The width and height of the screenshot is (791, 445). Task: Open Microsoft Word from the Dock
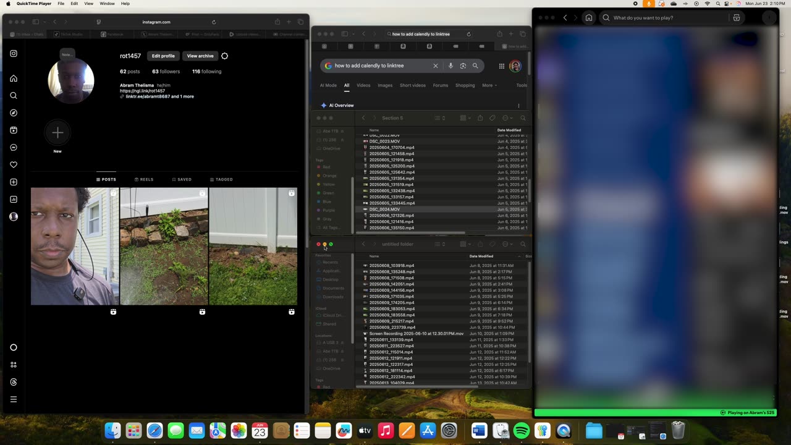click(x=480, y=430)
